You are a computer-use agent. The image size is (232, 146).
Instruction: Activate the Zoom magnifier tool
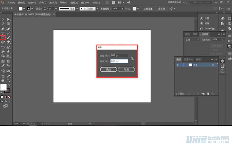pos(9,80)
